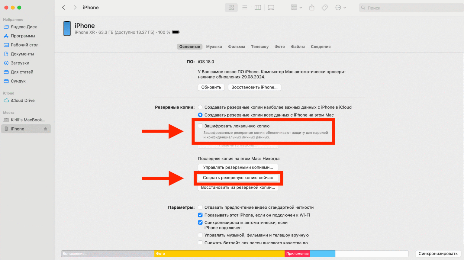464x260 pixels.
Task: Click the Восстановить iPhone... button
Action: [x=254, y=87]
